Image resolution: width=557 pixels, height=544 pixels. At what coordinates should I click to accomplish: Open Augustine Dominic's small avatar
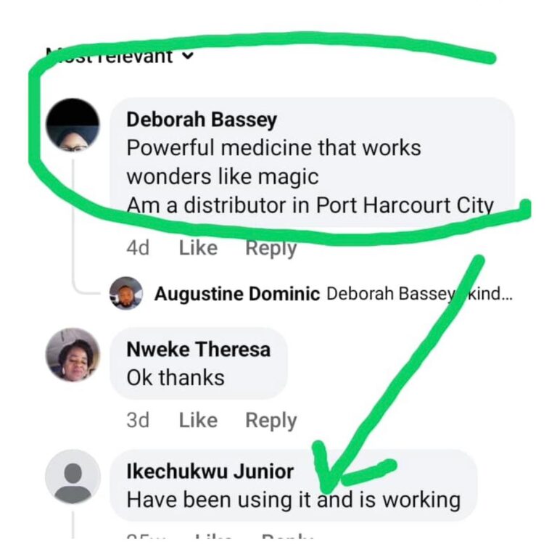(x=126, y=293)
